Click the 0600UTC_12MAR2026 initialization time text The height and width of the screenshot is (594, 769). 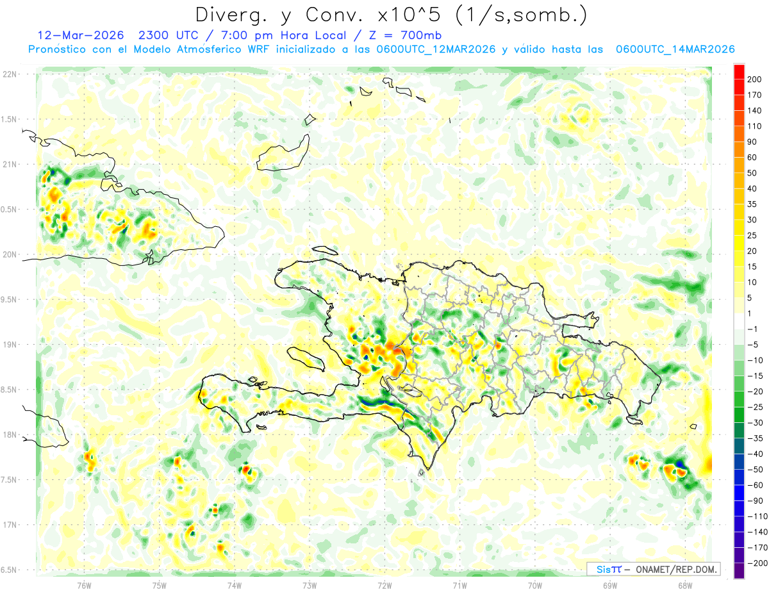point(436,49)
